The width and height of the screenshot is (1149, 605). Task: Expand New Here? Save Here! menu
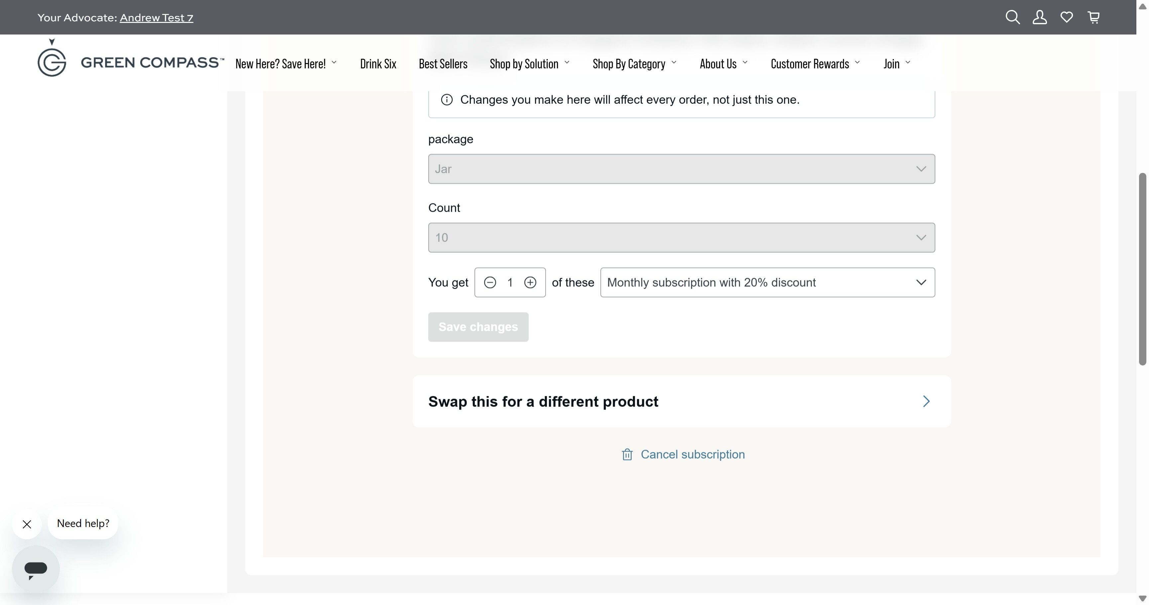(286, 64)
